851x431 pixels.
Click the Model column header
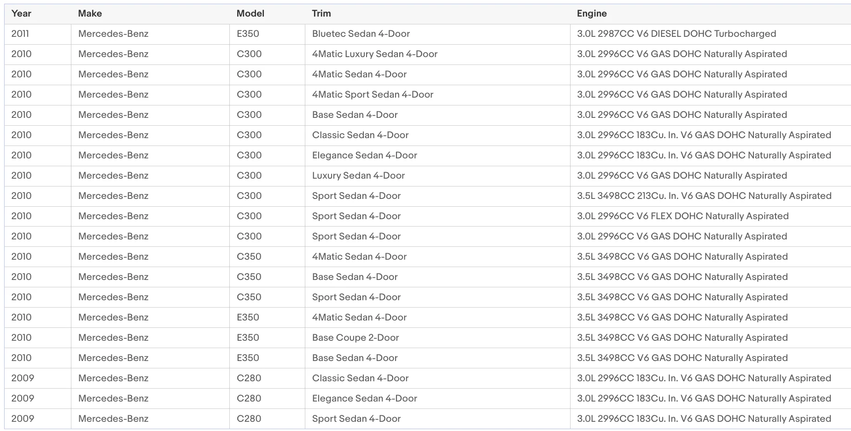[250, 13]
